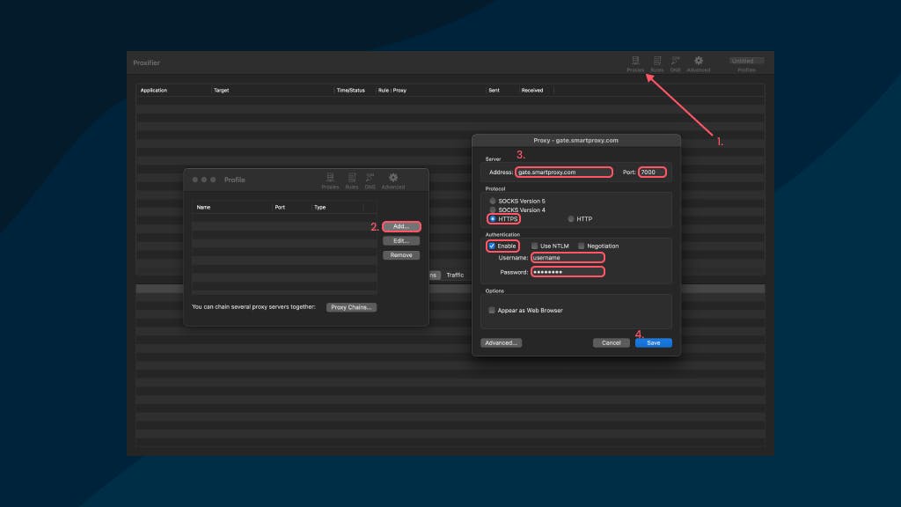Select the SOCKS Version 5 protocol

point(493,202)
